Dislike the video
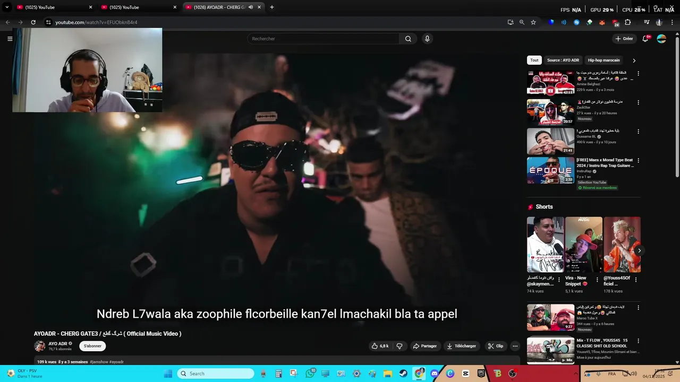This screenshot has height=382, width=680. (x=399, y=346)
